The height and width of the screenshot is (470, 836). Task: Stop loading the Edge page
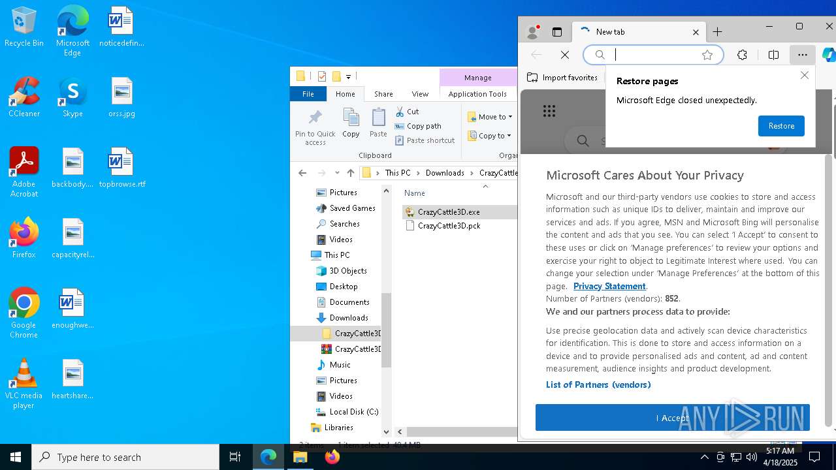pos(565,55)
